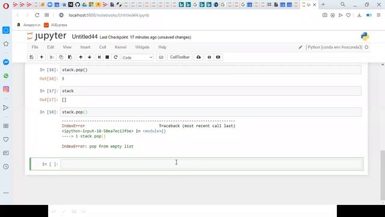
Task: Open the speed dial grid icon
Action: pos(47,15)
